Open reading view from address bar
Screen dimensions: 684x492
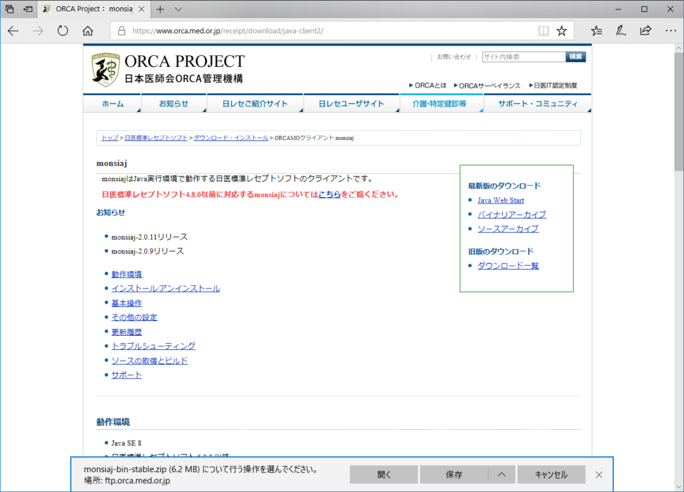pos(543,31)
